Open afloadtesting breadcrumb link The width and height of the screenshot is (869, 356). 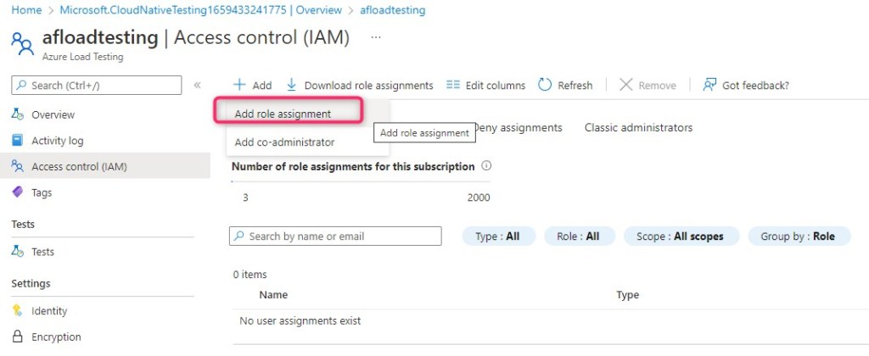click(x=392, y=10)
